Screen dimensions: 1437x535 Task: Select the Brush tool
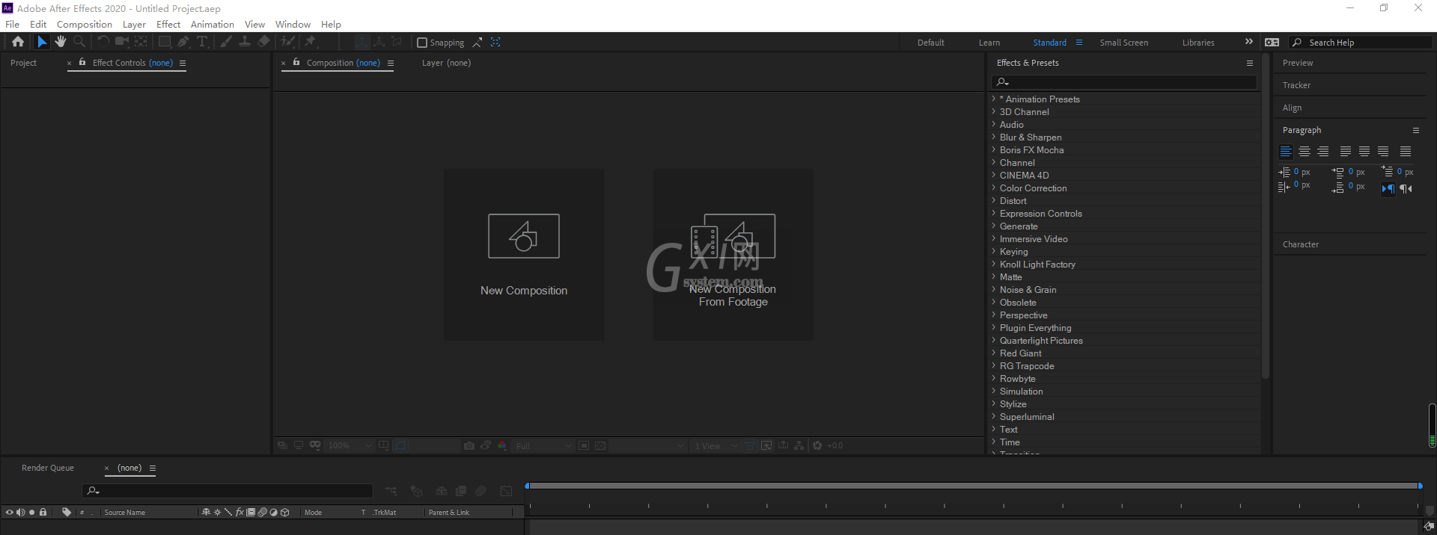point(226,42)
